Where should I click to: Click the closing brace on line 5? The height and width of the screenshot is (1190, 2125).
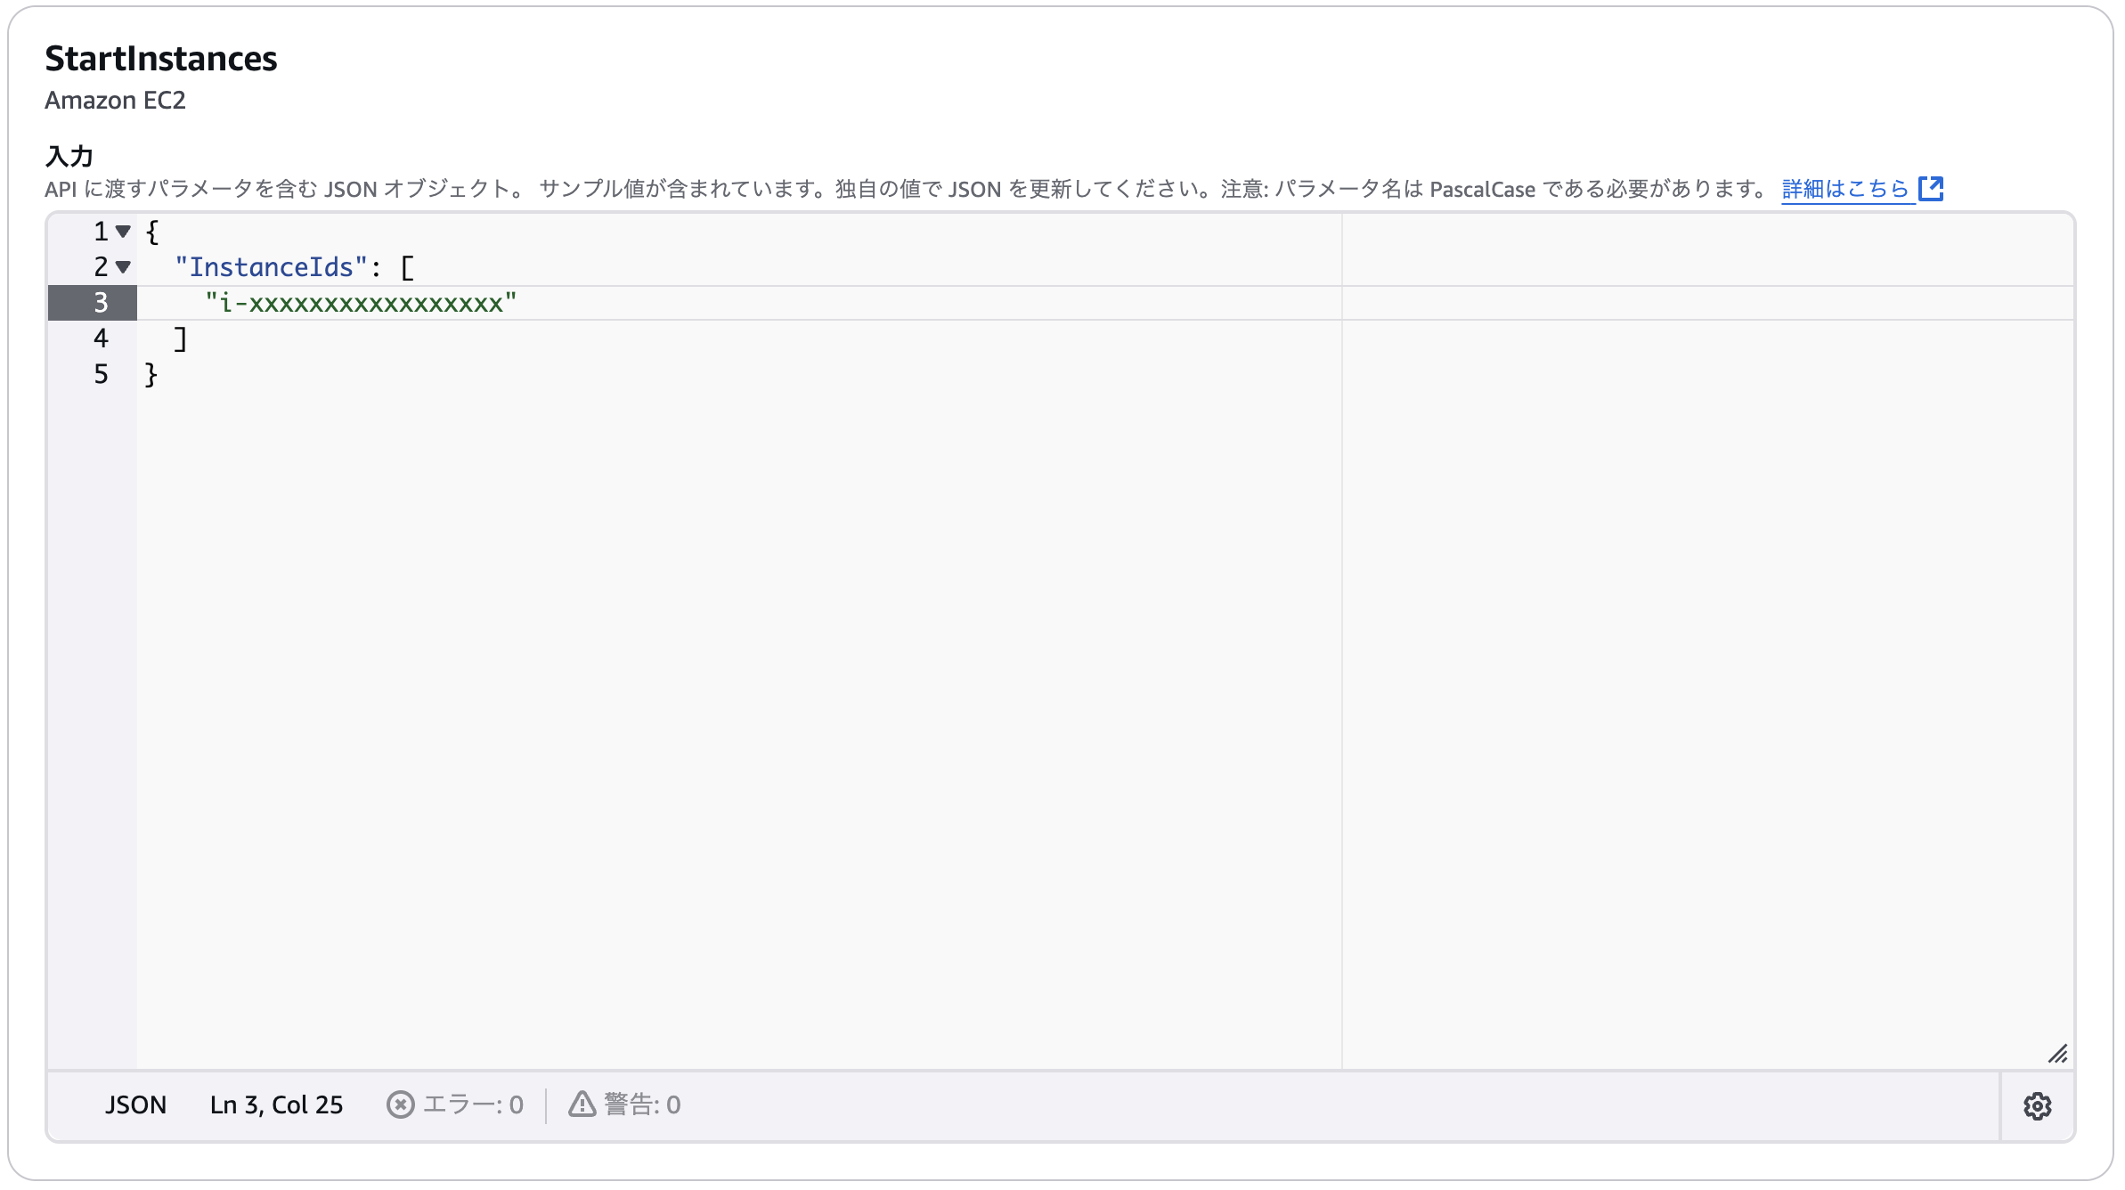coord(151,374)
